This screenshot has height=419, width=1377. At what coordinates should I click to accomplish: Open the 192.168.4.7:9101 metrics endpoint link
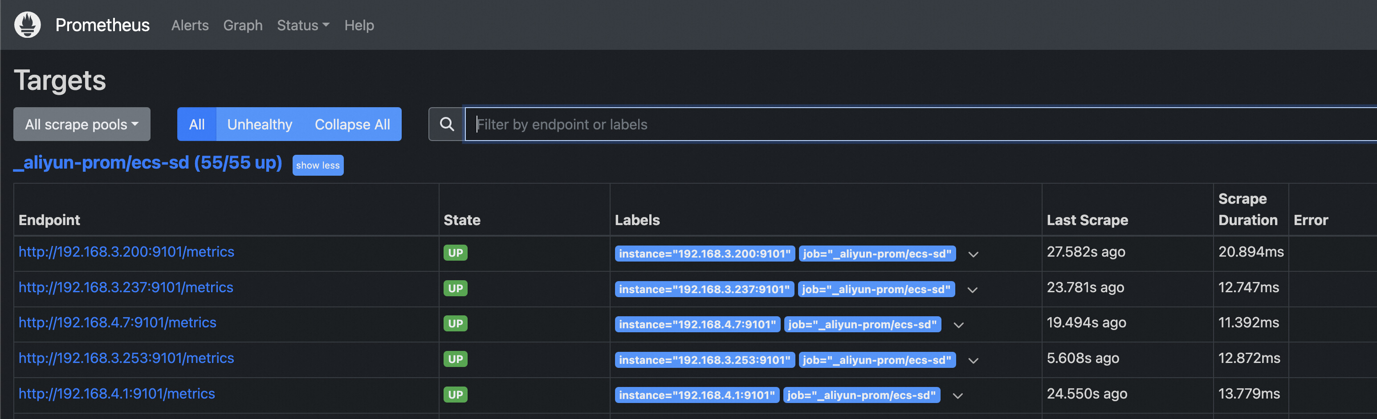(x=117, y=322)
